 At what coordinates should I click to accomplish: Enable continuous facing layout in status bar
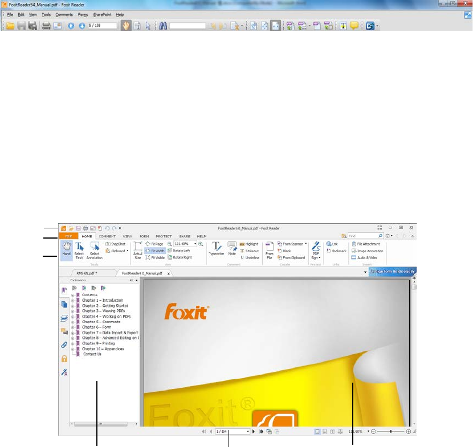[x=340, y=432]
